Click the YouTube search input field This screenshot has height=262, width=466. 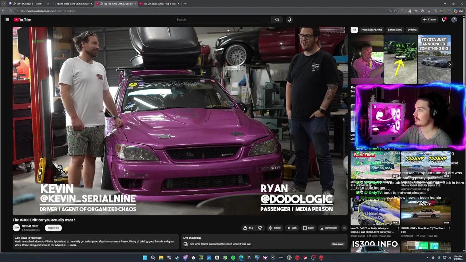pyautogui.click(x=222, y=20)
